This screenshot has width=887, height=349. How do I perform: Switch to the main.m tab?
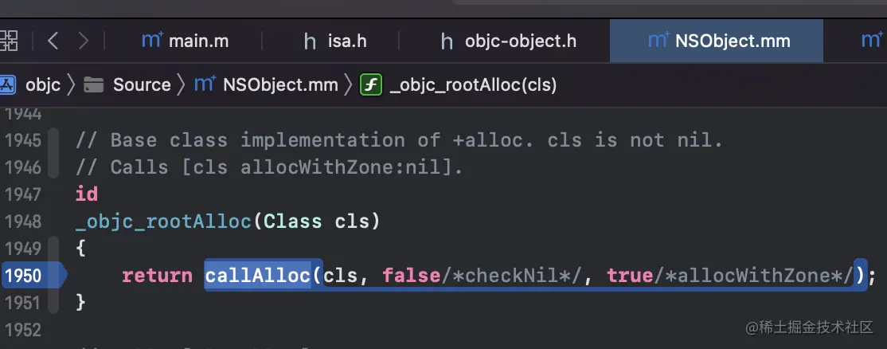[x=185, y=41]
